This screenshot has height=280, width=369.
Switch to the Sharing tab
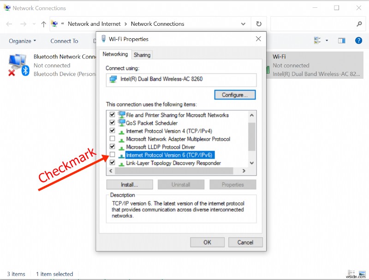tap(142, 54)
